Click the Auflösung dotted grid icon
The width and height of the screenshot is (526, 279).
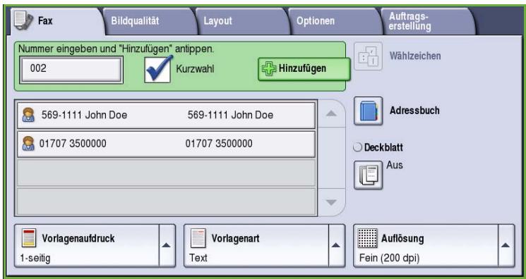point(367,238)
